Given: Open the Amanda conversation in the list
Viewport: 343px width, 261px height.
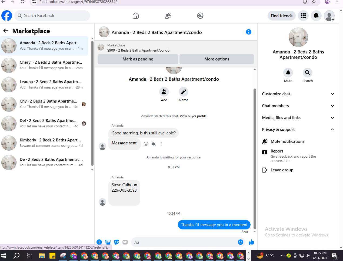Looking at the screenshot, I should [44, 46].
